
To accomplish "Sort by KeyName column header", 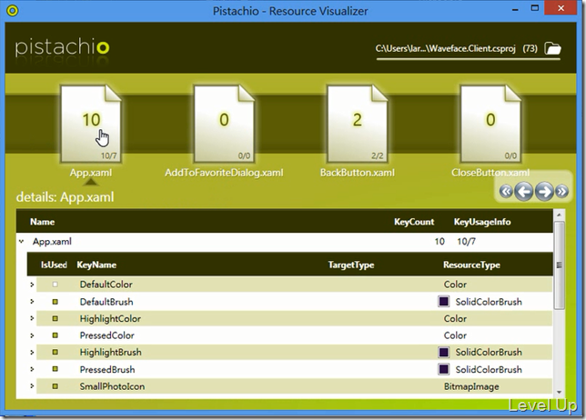I will click(96, 265).
